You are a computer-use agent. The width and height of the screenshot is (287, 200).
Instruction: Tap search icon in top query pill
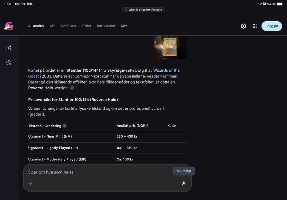coord(126,10)
